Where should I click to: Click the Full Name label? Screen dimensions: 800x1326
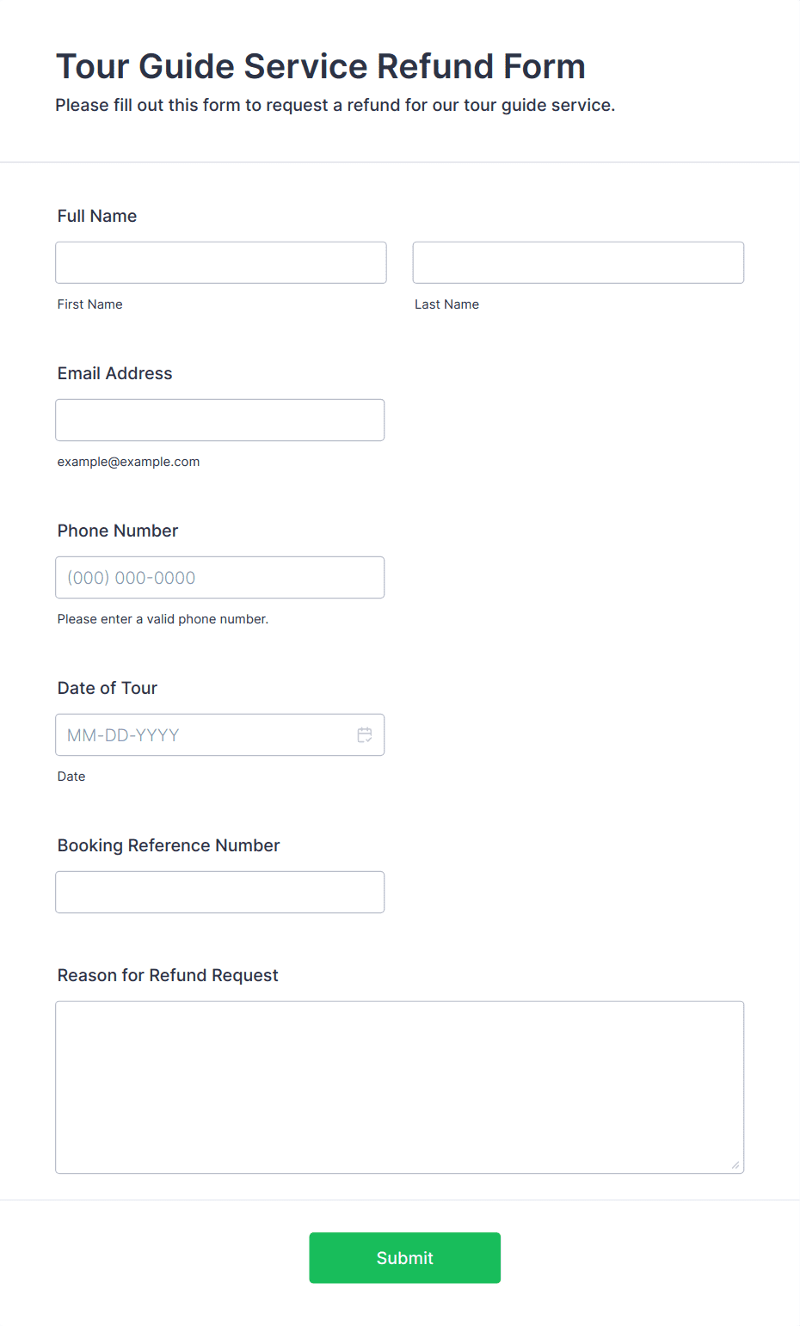[97, 216]
